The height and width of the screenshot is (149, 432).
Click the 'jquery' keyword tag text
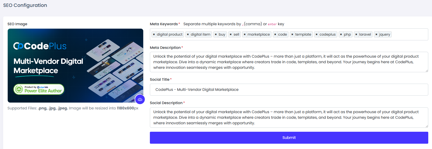tap(385, 35)
